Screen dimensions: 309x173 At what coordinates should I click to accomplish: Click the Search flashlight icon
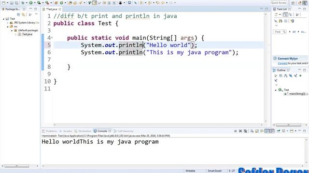pos(81,3)
